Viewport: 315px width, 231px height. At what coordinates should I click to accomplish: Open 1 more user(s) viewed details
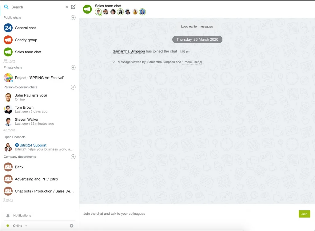point(192,62)
